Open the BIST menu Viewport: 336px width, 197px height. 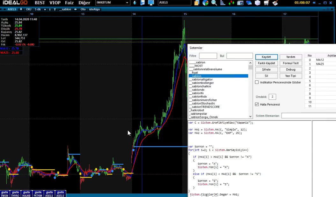point(40,3)
